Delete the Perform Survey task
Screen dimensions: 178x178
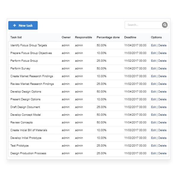tap(162, 69)
